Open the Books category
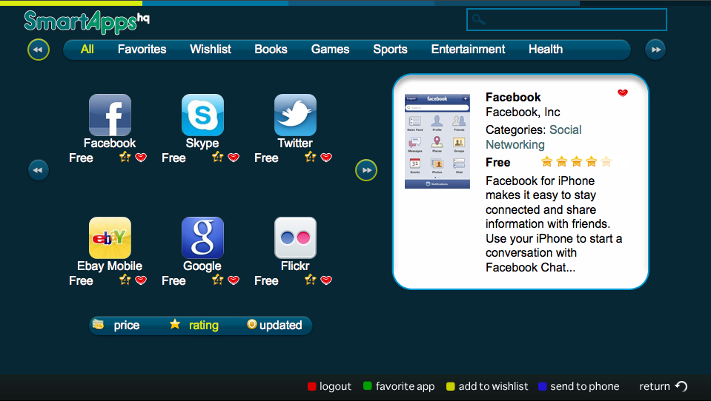Image resolution: width=711 pixels, height=401 pixels. [x=271, y=50]
